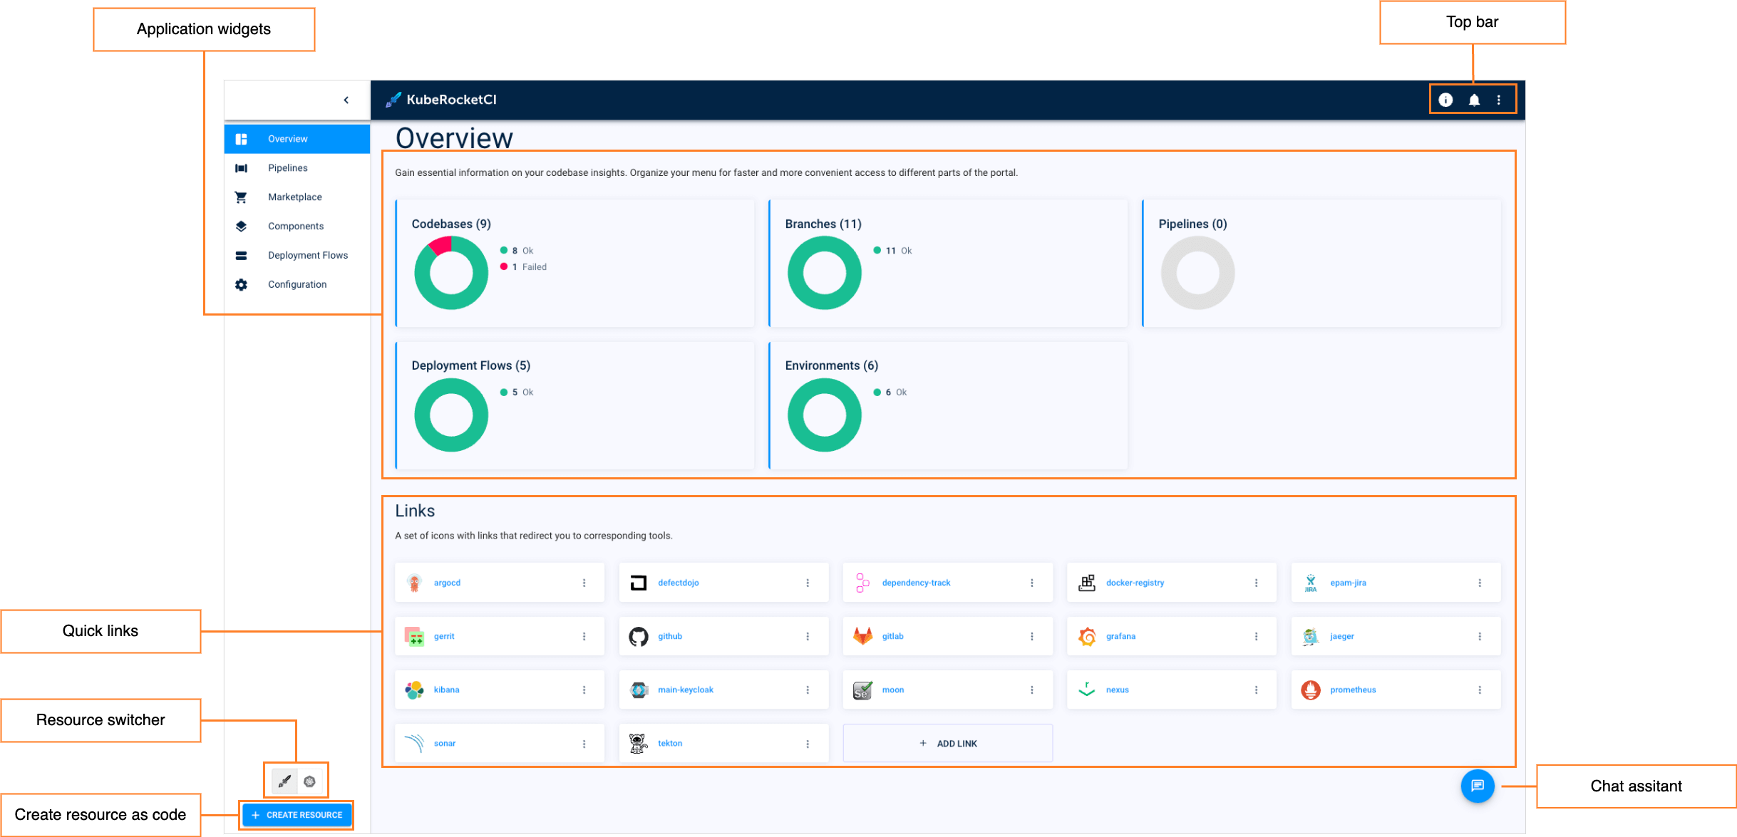Open the Configuration section

pyautogui.click(x=297, y=284)
